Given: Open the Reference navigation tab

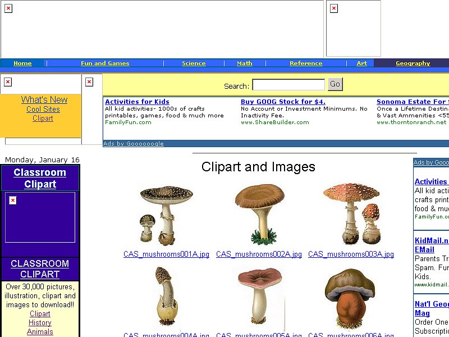Looking at the screenshot, I should coord(306,63).
